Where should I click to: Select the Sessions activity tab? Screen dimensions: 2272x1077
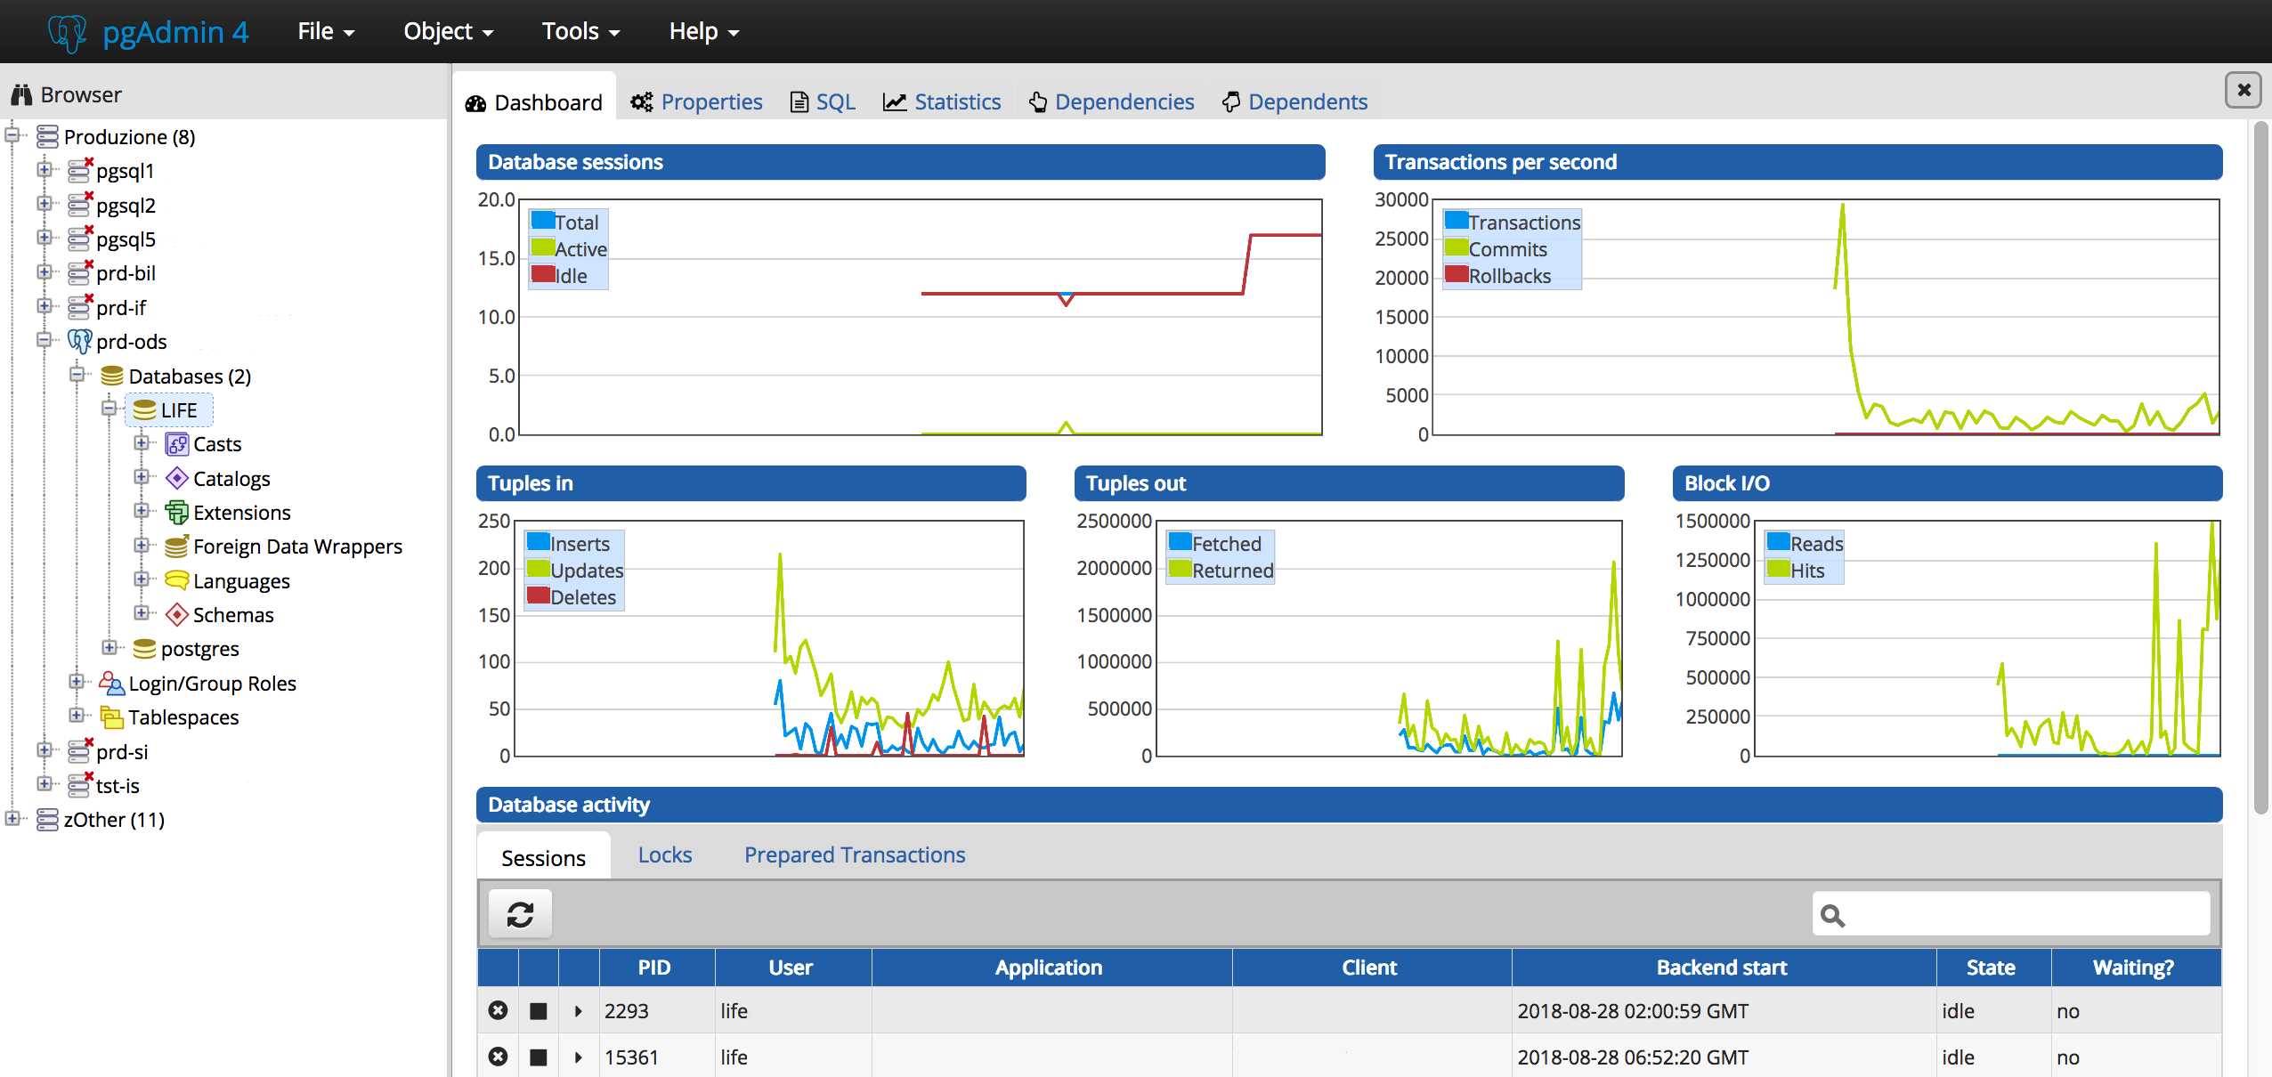(543, 856)
